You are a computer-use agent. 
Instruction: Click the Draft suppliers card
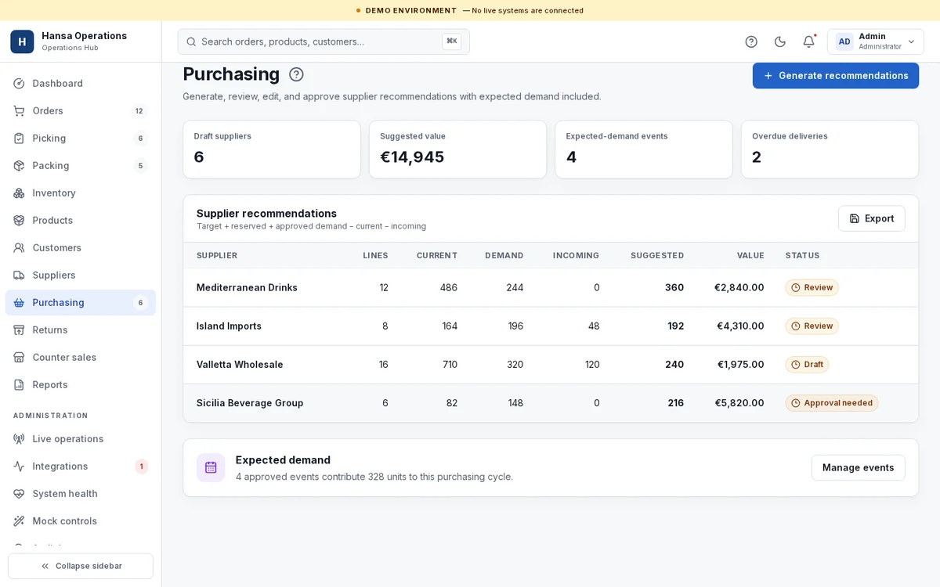[272, 149]
